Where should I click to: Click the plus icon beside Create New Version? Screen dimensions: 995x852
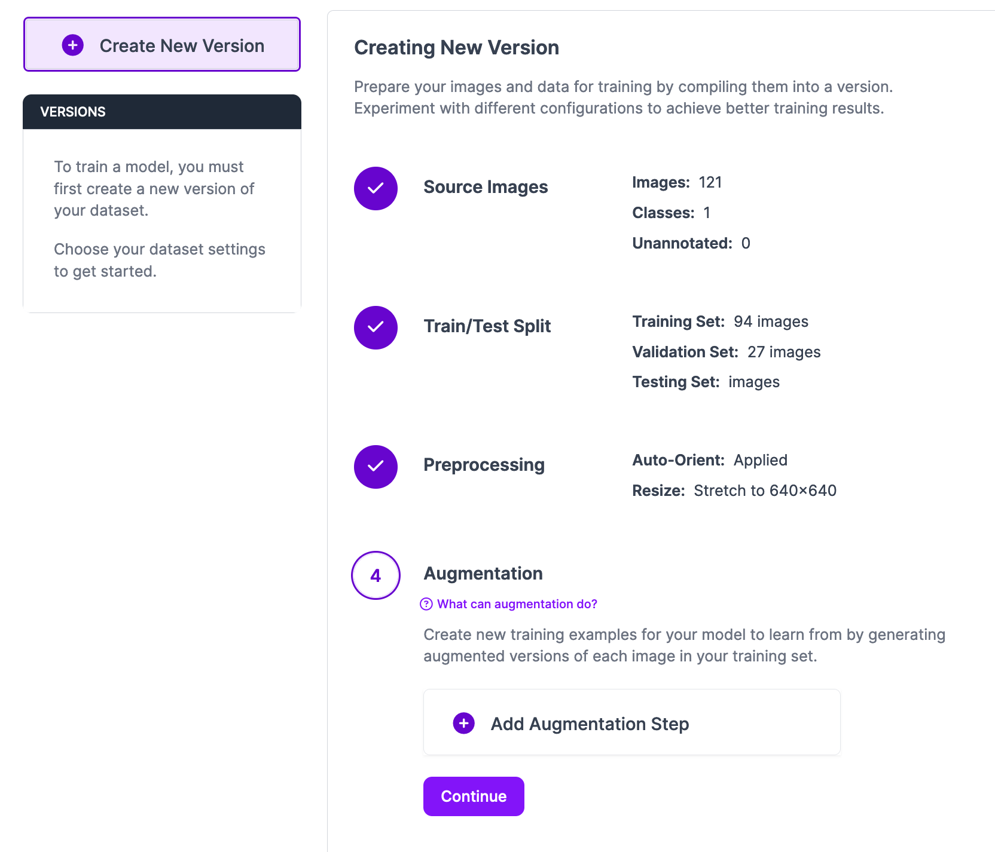tap(73, 45)
